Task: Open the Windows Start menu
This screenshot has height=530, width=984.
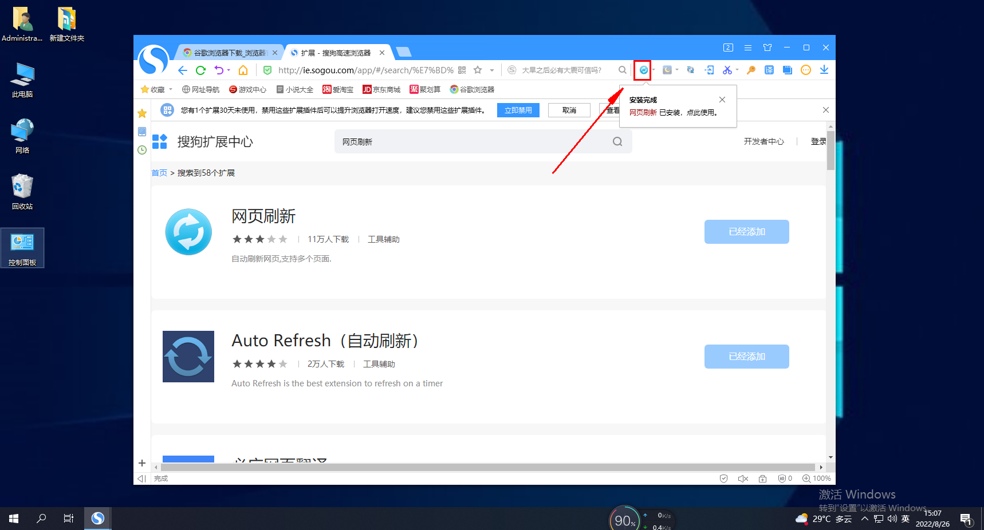Action: [14, 519]
